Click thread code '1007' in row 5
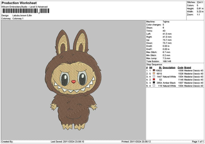 [181, 83]
